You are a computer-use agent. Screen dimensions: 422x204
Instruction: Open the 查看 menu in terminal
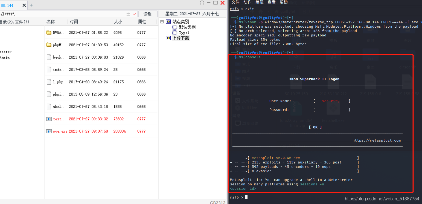point(272,2)
